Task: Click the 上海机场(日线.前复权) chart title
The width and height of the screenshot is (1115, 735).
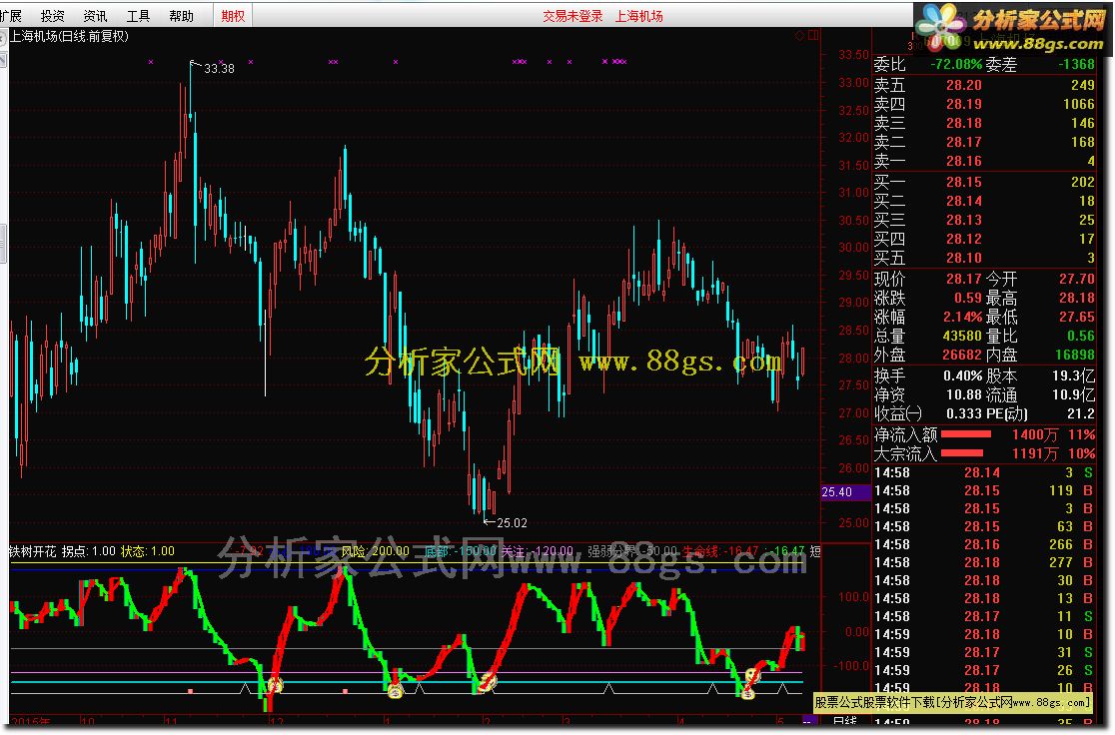Action: click(69, 36)
